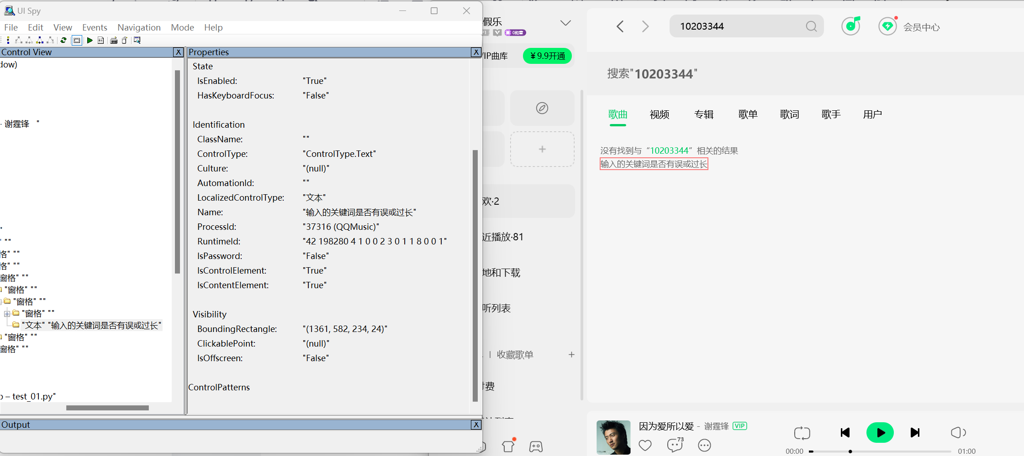Click the album cover thumbnail in player bar
This screenshot has width=1024, height=456.
[x=613, y=437]
